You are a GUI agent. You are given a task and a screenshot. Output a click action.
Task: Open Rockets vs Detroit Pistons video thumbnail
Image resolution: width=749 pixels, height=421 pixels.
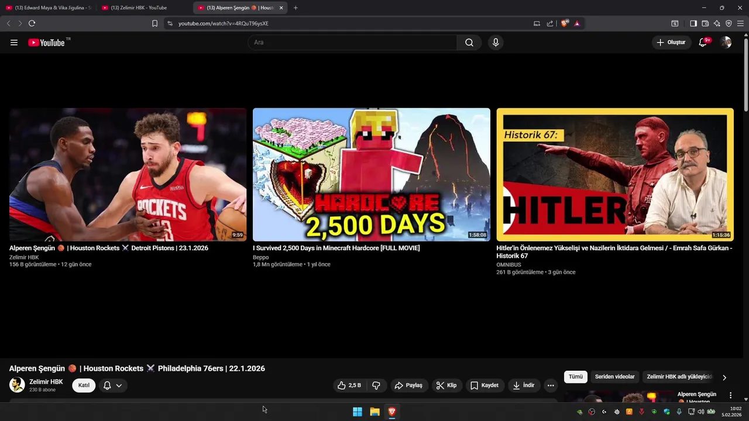coord(128,174)
